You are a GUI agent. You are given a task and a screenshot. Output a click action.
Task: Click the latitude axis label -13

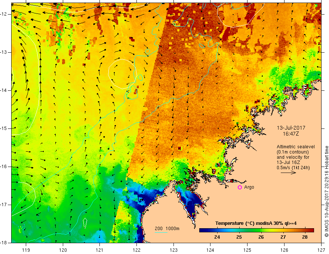(4, 52)
